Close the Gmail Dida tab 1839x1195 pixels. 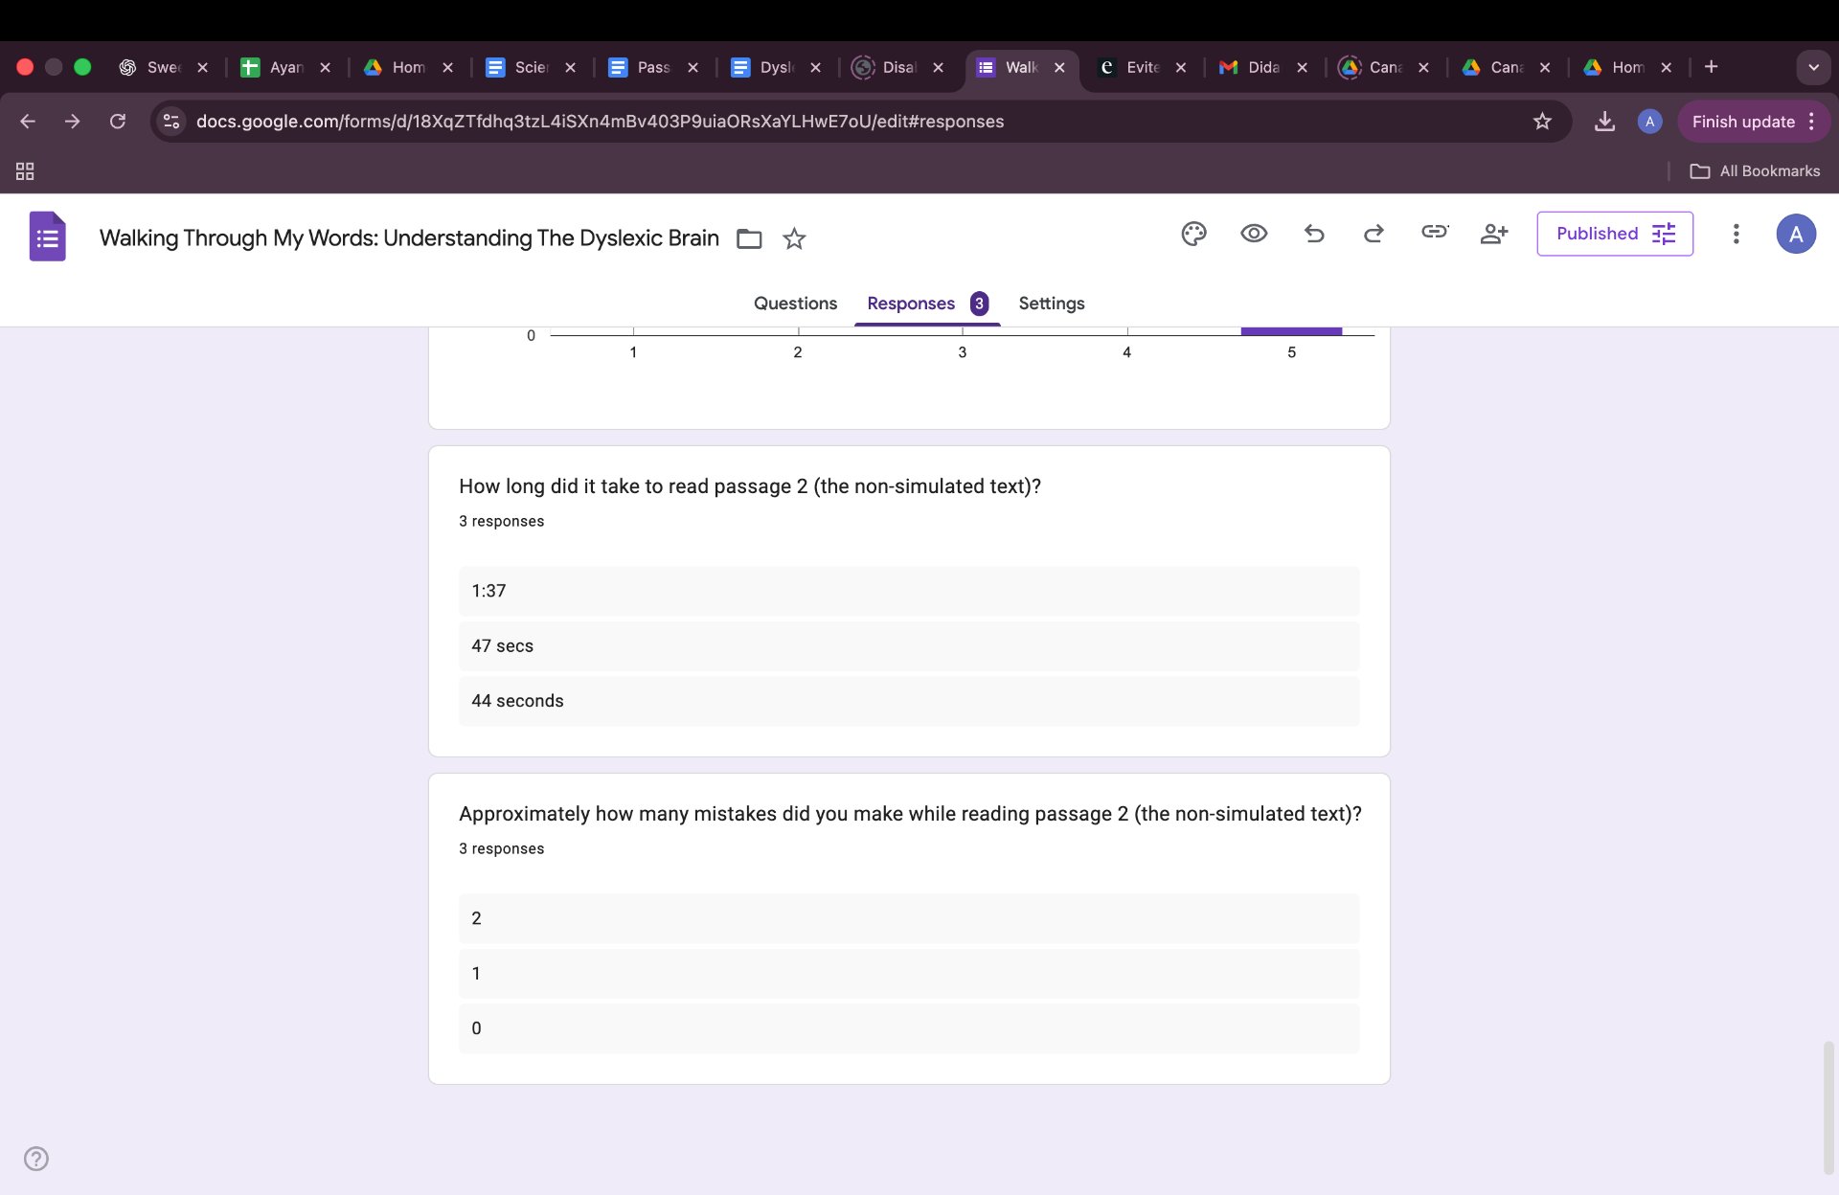point(1302,68)
